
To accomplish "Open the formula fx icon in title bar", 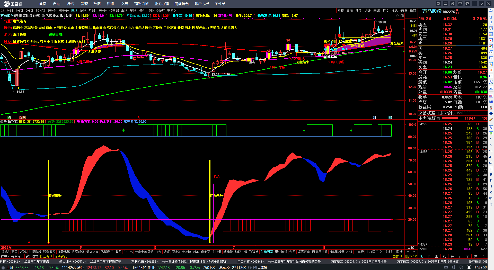I will [453, 4].
